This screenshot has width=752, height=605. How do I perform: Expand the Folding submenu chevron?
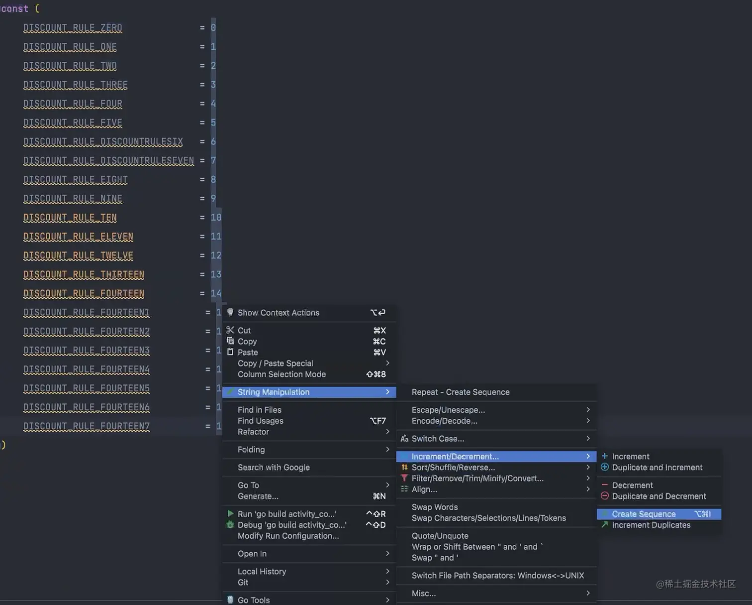tap(387, 450)
